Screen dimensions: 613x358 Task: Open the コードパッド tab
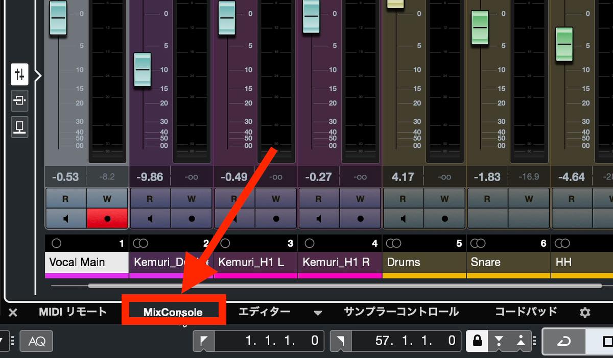coord(526,312)
